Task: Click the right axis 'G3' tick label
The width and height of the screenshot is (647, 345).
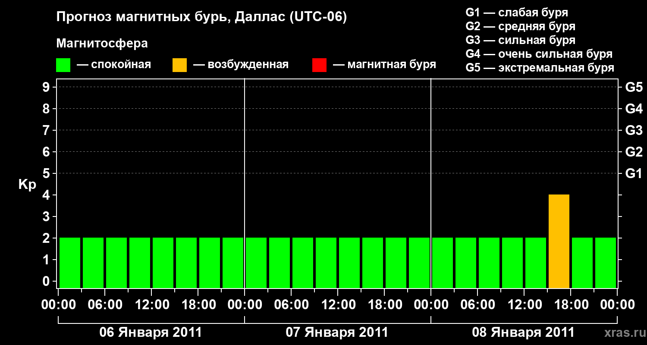Action: click(634, 130)
